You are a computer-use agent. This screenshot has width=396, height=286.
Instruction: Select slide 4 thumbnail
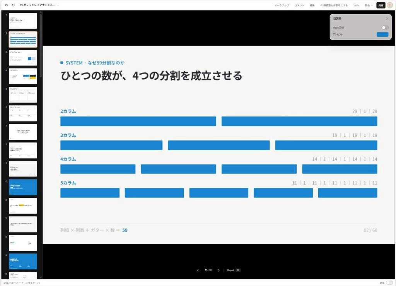click(23, 76)
